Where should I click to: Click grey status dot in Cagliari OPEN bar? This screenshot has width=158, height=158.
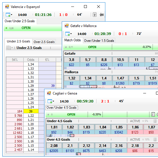pyautogui.click(x=48, y=114)
